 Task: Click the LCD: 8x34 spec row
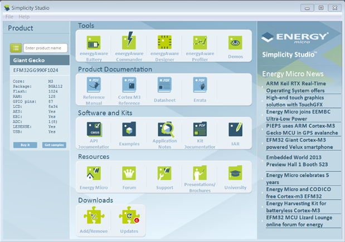coord(35,106)
